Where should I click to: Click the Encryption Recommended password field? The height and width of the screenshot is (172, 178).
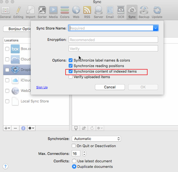coord(113,40)
